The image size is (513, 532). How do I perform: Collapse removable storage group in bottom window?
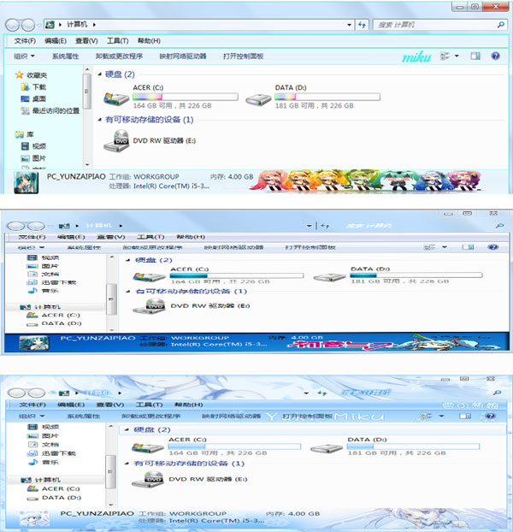pos(127,464)
